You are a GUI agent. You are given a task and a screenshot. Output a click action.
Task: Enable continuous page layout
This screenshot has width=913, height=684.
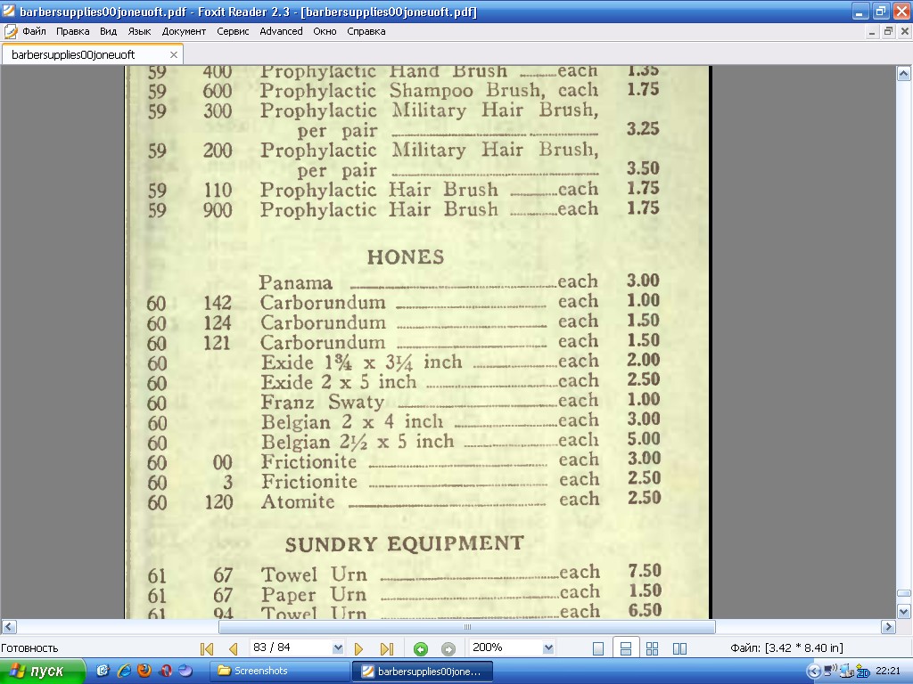coord(626,648)
